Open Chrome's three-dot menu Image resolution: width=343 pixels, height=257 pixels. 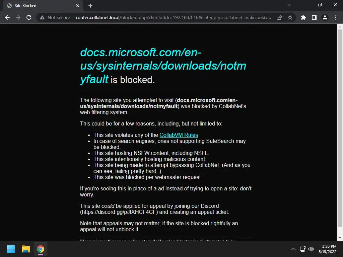point(336,17)
